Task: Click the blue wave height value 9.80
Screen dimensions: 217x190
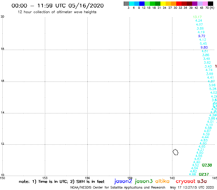Action: (x=204, y=47)
